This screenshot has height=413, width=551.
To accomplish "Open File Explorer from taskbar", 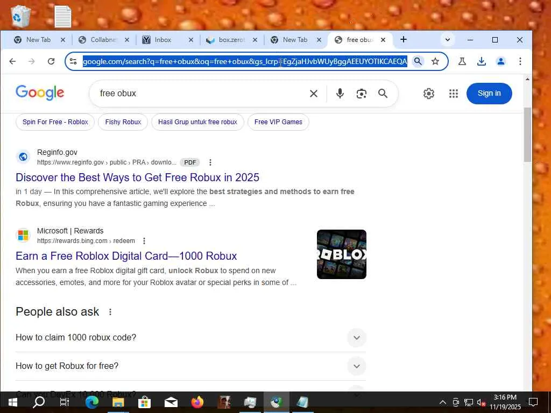I will click(118, 402).
